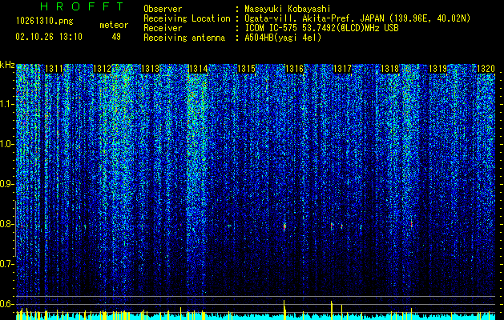Click the A504HB(yagi 4el) antenna text
Image resolution: width=504 pixels, height=320 pixels.
click(283, 38)
